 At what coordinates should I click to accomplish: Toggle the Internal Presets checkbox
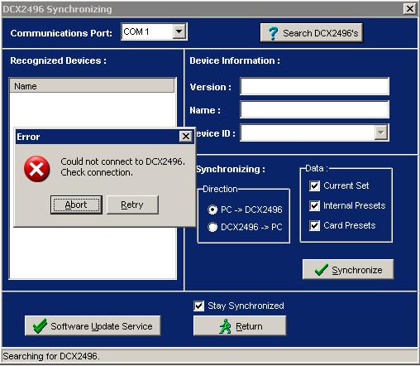pos(314,205)
